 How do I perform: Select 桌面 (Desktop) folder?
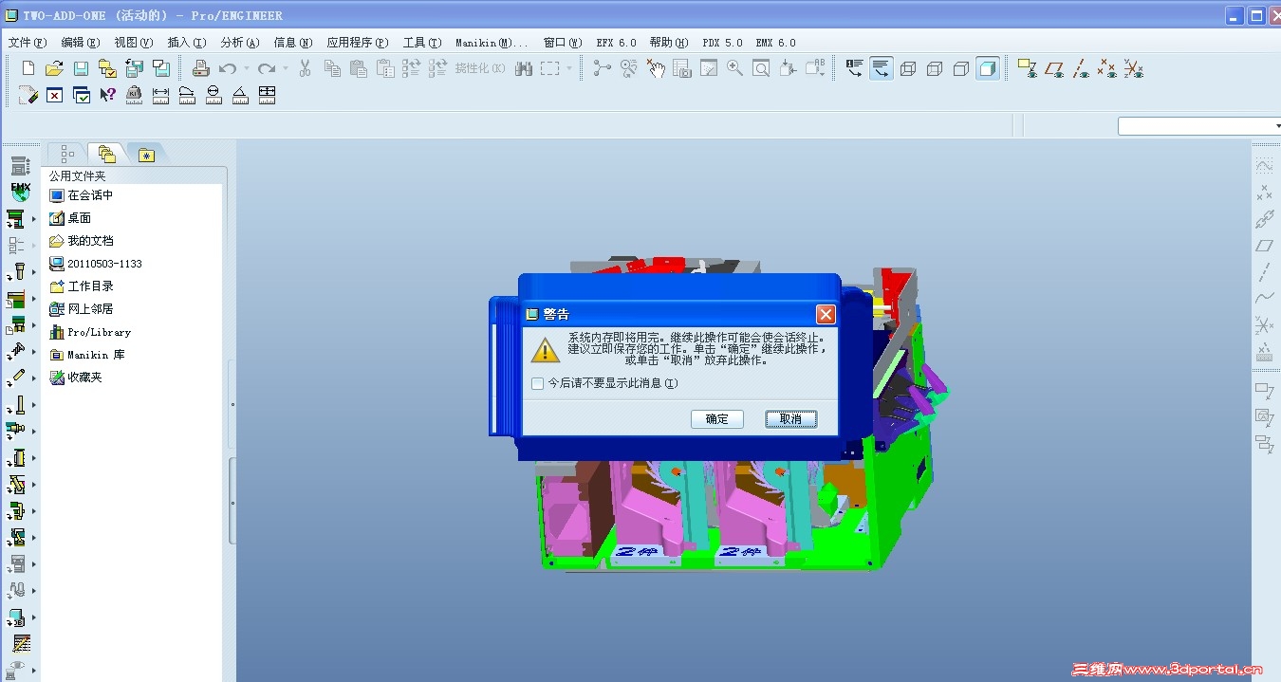pyautogui.click(x=71, y=218)
